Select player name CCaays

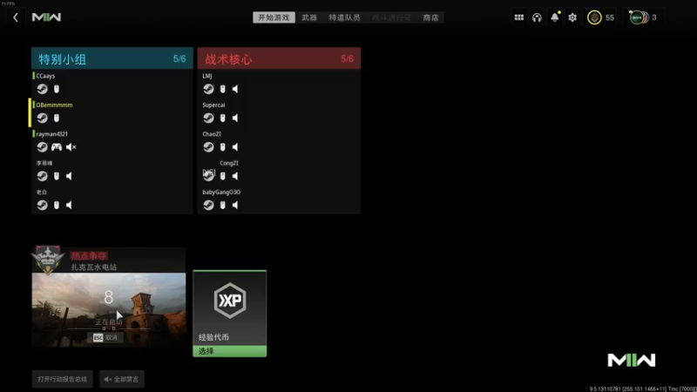click(x=45, y=76)
